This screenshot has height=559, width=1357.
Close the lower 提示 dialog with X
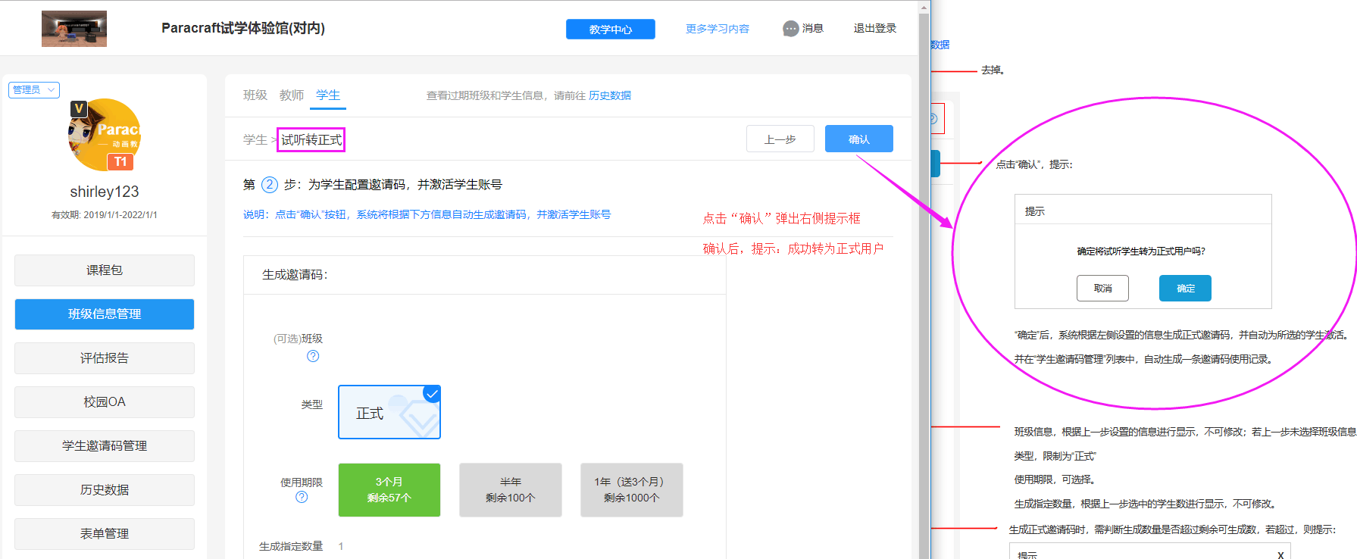pyautogui.click(x=1280, y=555)
